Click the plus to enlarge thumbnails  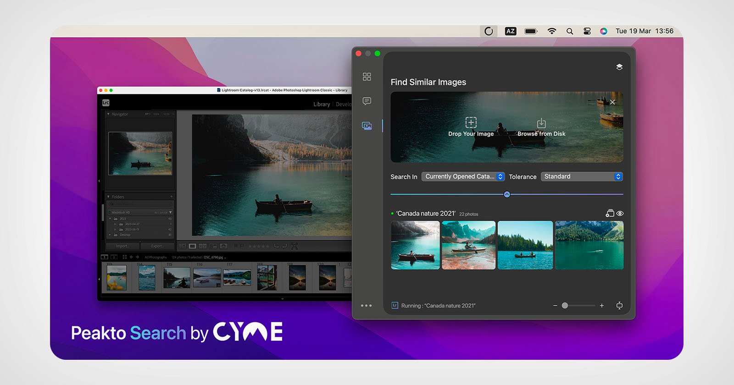pos(602,306)
